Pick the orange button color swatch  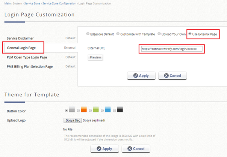[x=84, y=110]
